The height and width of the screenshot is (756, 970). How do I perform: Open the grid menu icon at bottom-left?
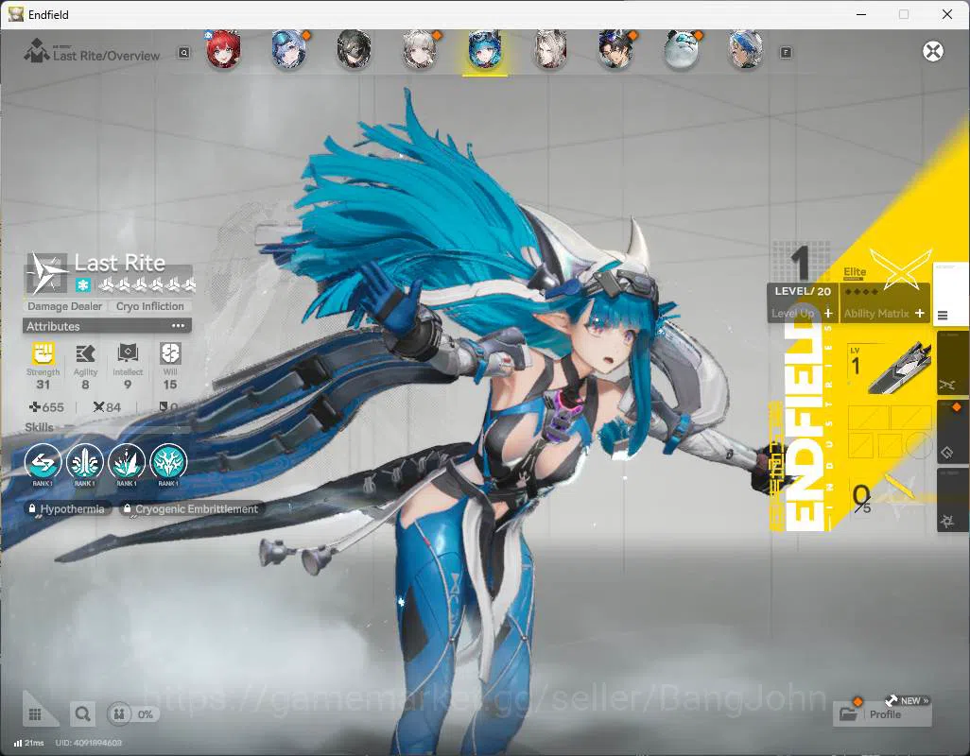35,714
